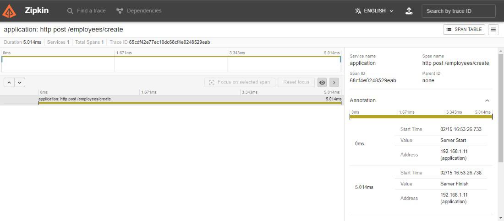This screenshot has width=504, height=221.
Task: Click the Dependencies graph icon
Action: [120, 11]
